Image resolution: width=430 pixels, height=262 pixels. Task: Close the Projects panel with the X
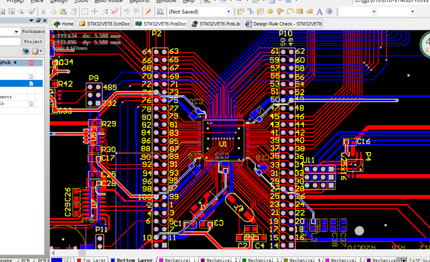point(45,21)
